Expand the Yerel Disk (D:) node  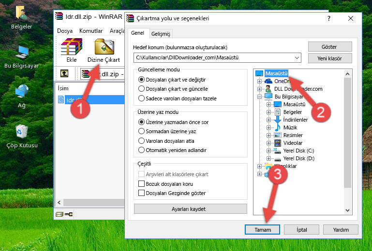coord(268,158)
